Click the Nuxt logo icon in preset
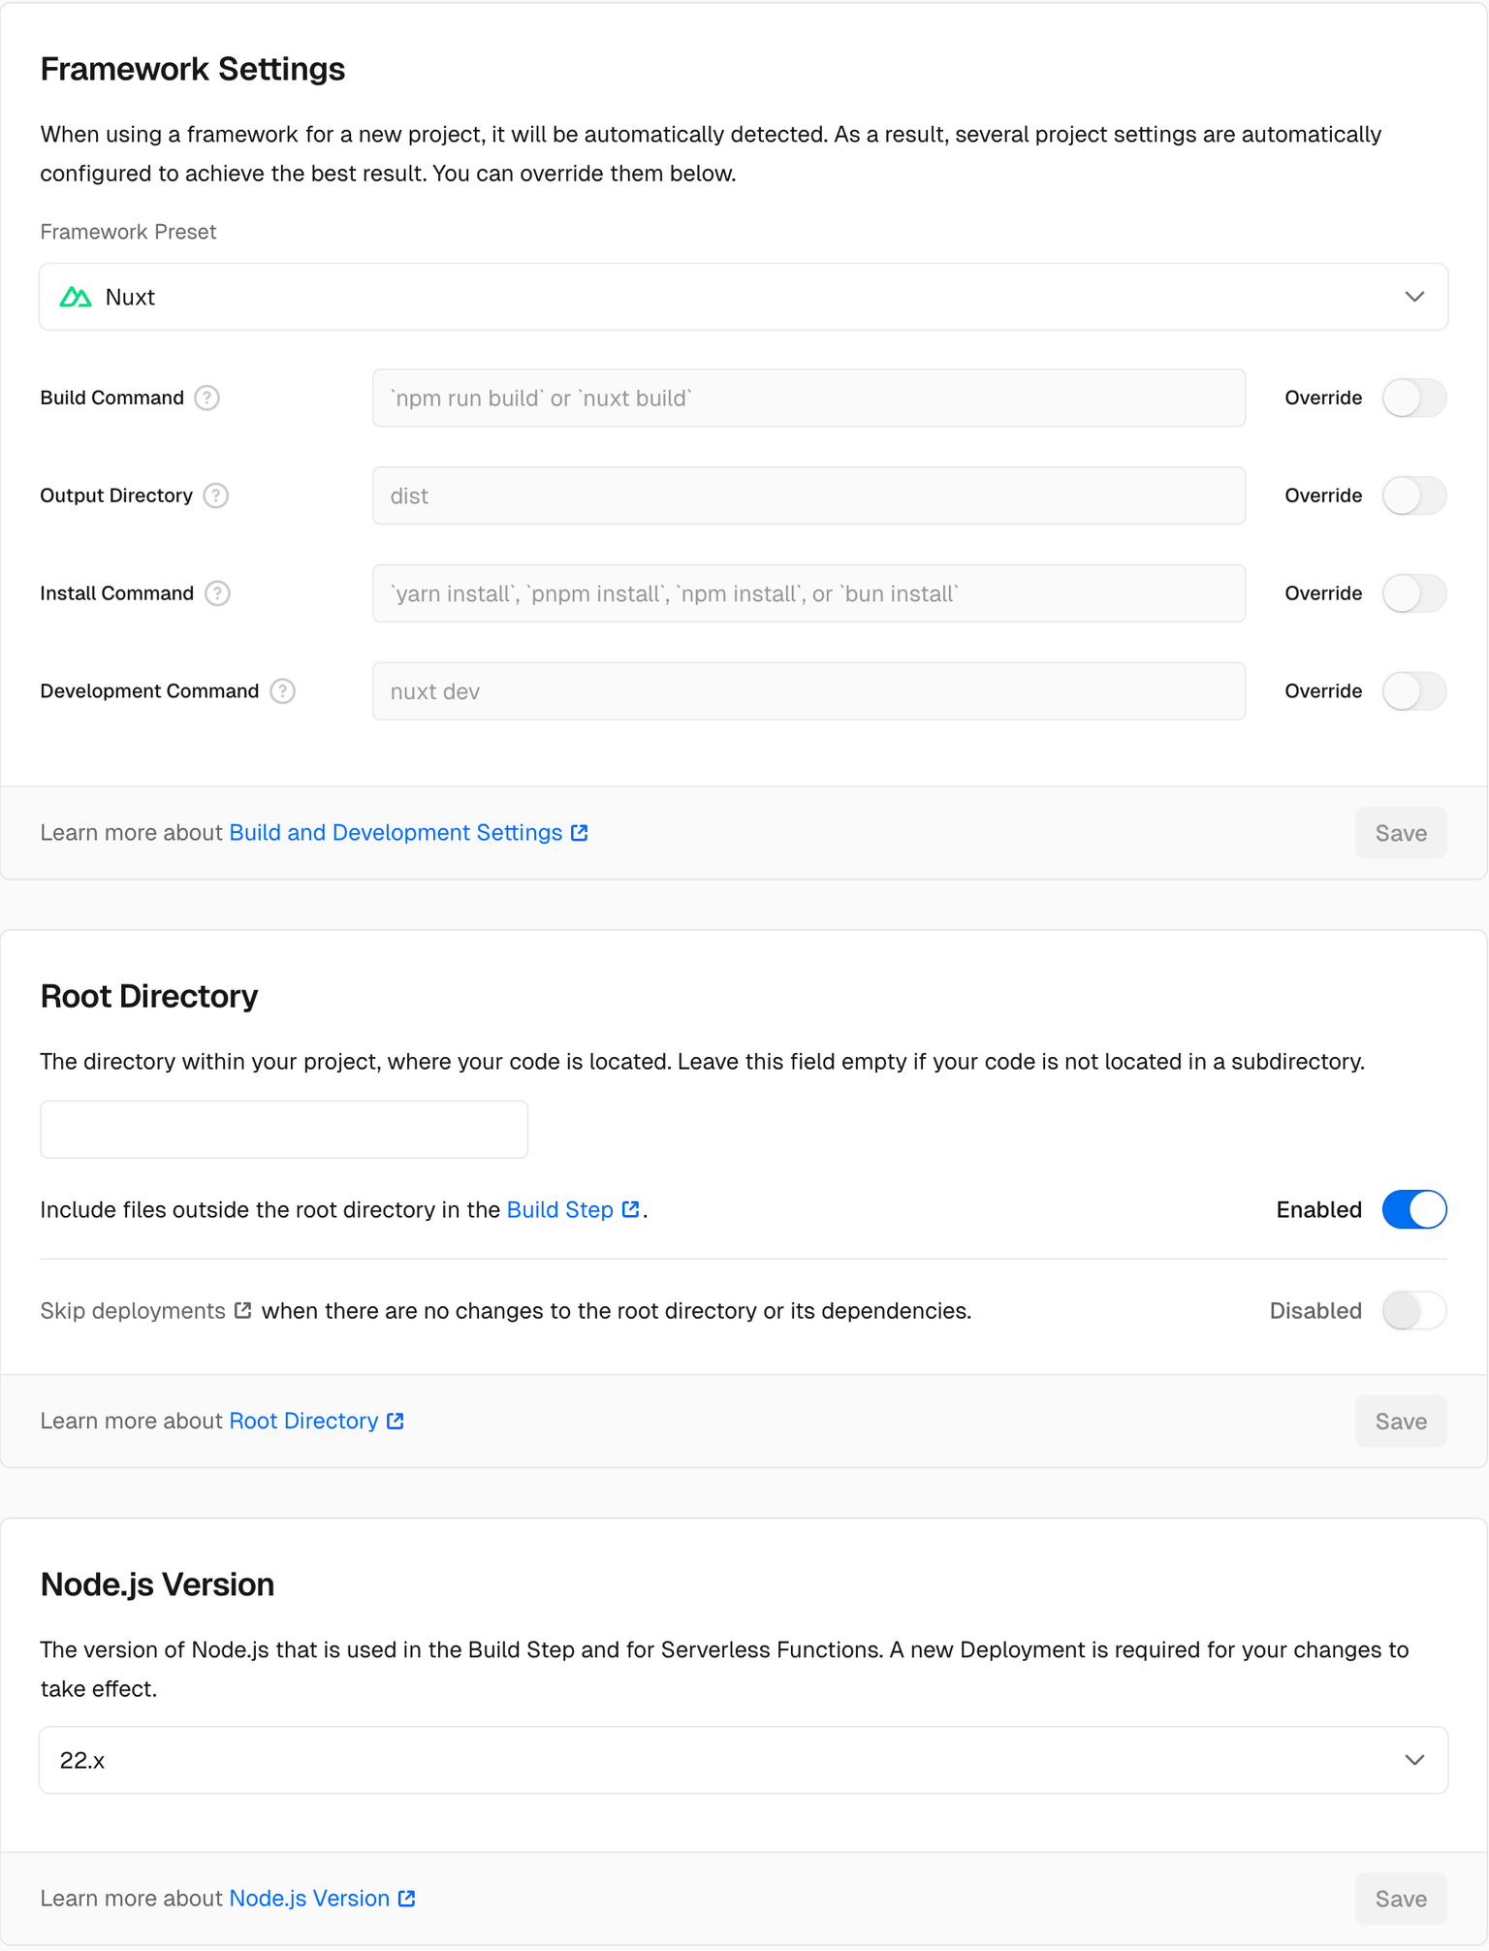The width and height of the screenshot is (1489, 1951). (x=76, y=297)
